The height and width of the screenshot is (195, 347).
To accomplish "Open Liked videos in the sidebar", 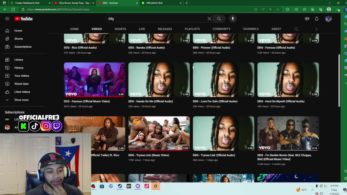I will click(x=22, y=92).
